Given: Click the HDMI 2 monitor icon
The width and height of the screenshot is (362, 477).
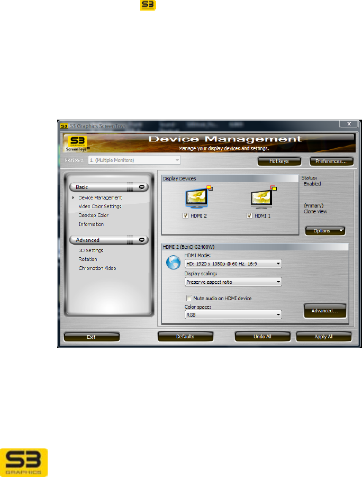Looking at the screenshot, I should 197,198.
